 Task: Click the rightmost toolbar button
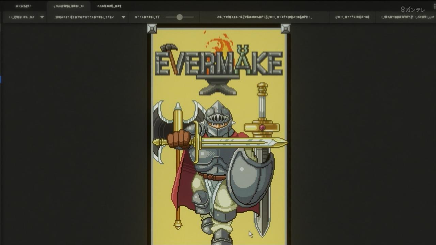tap(405, 17)
